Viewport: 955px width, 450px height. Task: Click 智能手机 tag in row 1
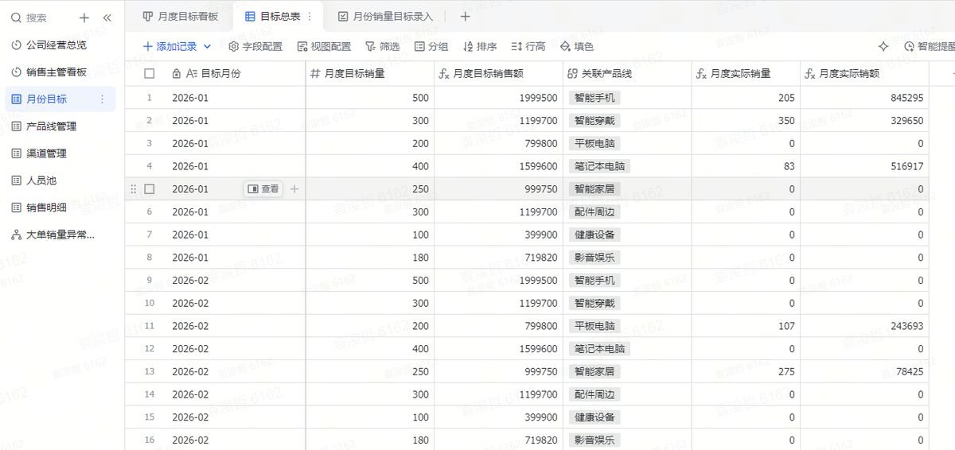click(x=594, y=98)
